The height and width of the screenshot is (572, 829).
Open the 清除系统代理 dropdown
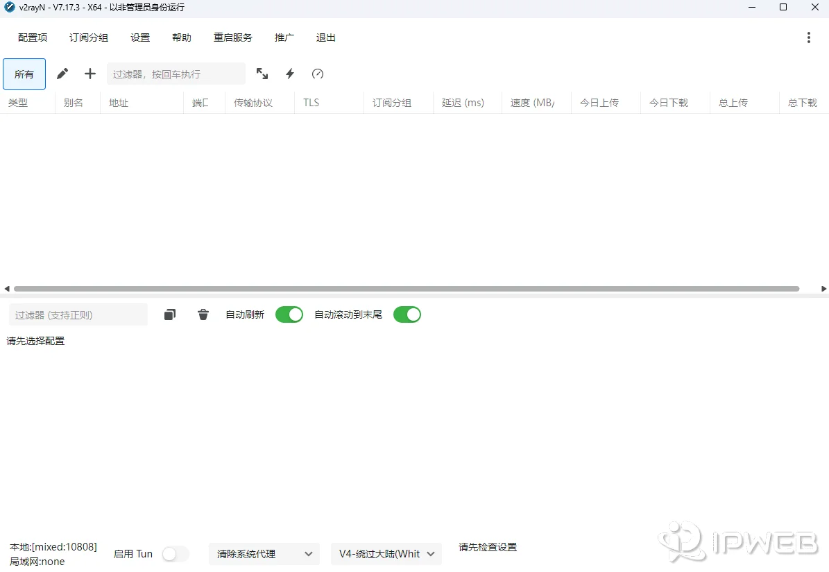pos(264,554)
